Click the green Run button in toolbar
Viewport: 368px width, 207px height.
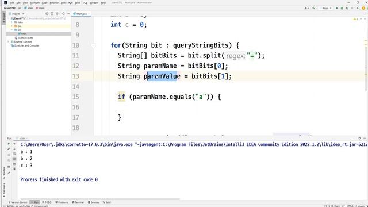(337, 8)
